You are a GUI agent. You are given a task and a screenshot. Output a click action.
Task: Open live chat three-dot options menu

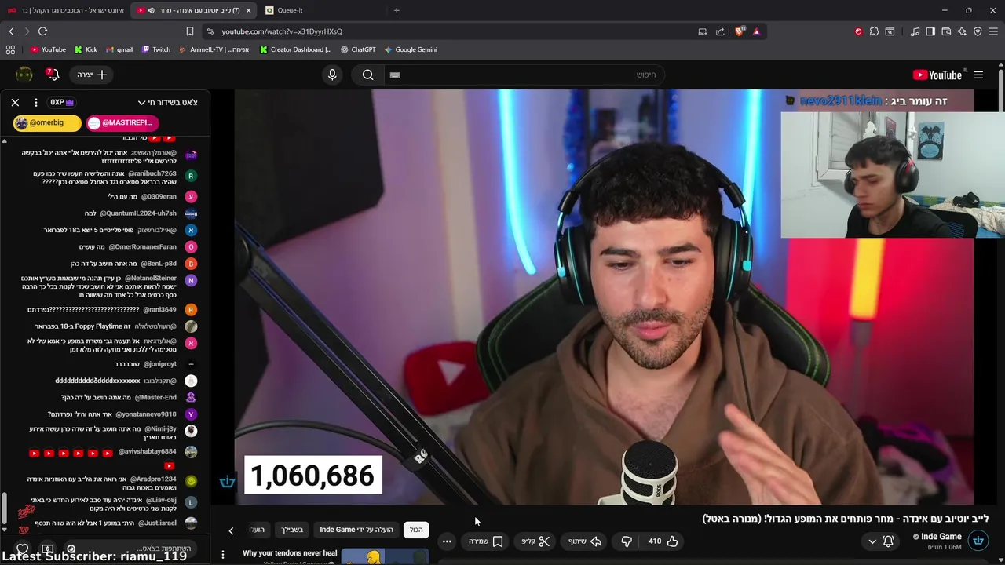36,102
